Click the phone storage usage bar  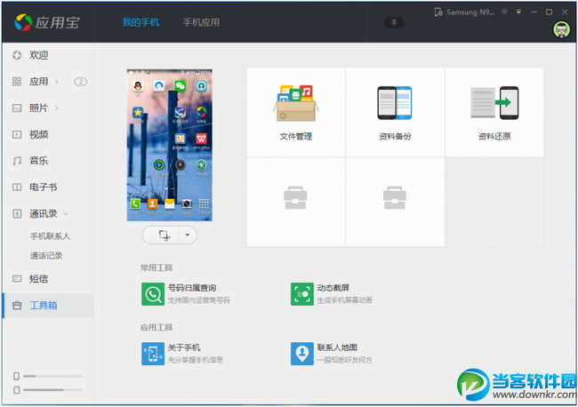52,376
